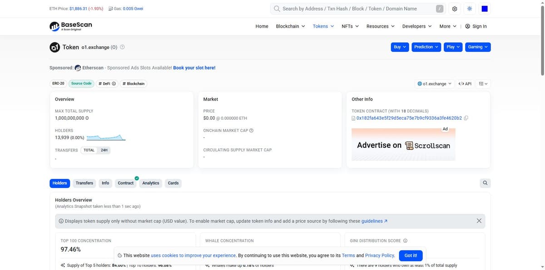Dismiss the market cap info banner

tap(479, 221)
